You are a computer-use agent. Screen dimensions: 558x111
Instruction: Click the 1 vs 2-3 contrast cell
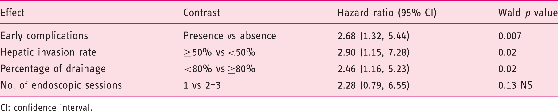(x=202, y=85)
